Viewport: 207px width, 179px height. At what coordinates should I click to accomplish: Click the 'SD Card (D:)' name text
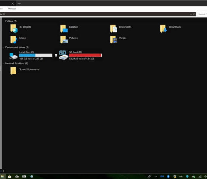[76, 52]
